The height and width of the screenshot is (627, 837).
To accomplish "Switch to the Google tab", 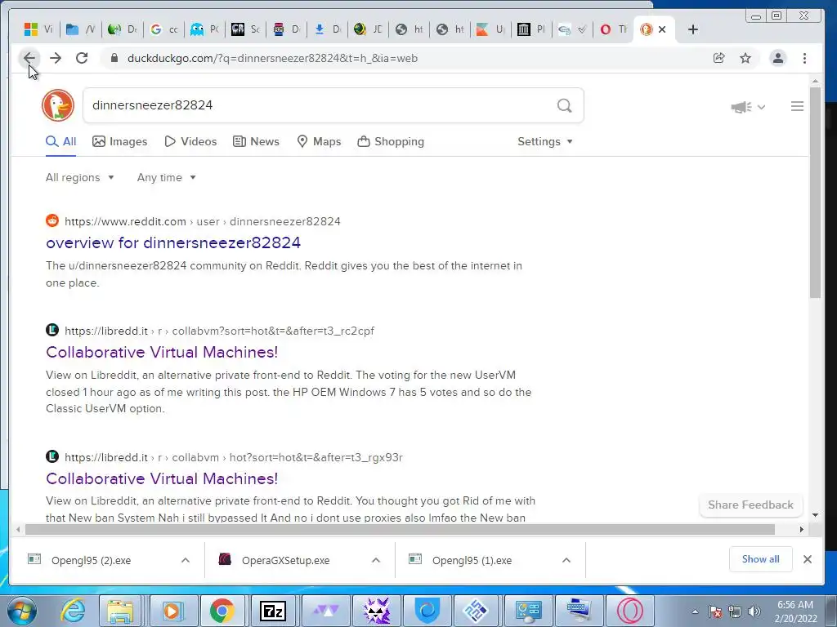I will (163, 29).
